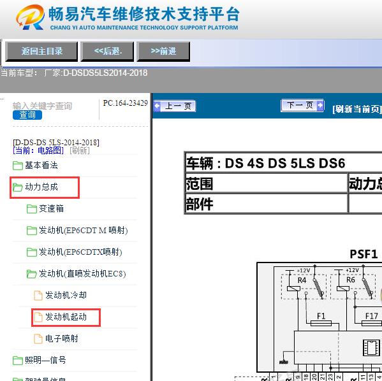Click the 当前：电路图 link
382x381 pixels.
click(38, 150)
